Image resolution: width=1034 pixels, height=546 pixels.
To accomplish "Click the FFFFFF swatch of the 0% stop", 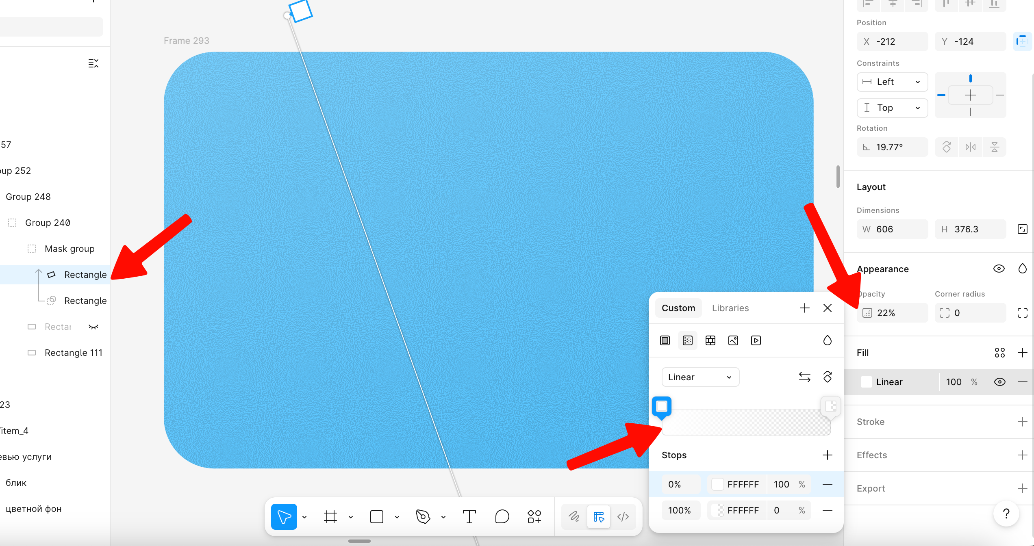I will click(717, 484).
